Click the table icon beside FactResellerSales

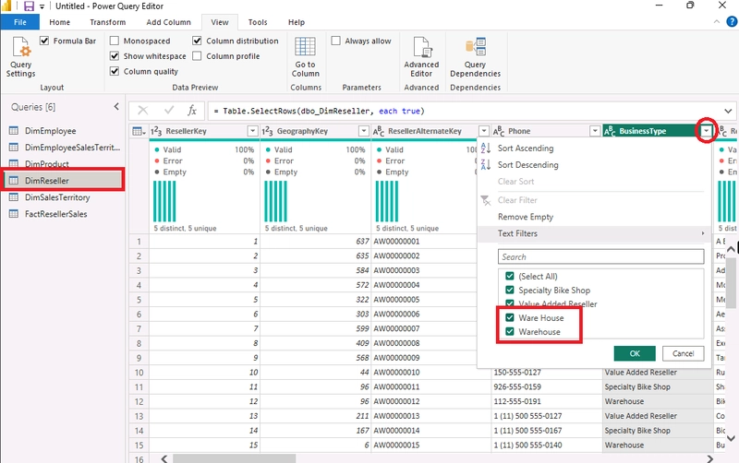point(14,214)
